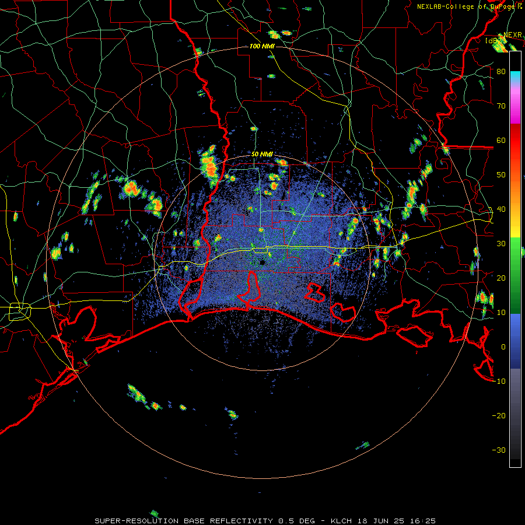Click the -30 value on the dBZ scale

pos(499,450)
